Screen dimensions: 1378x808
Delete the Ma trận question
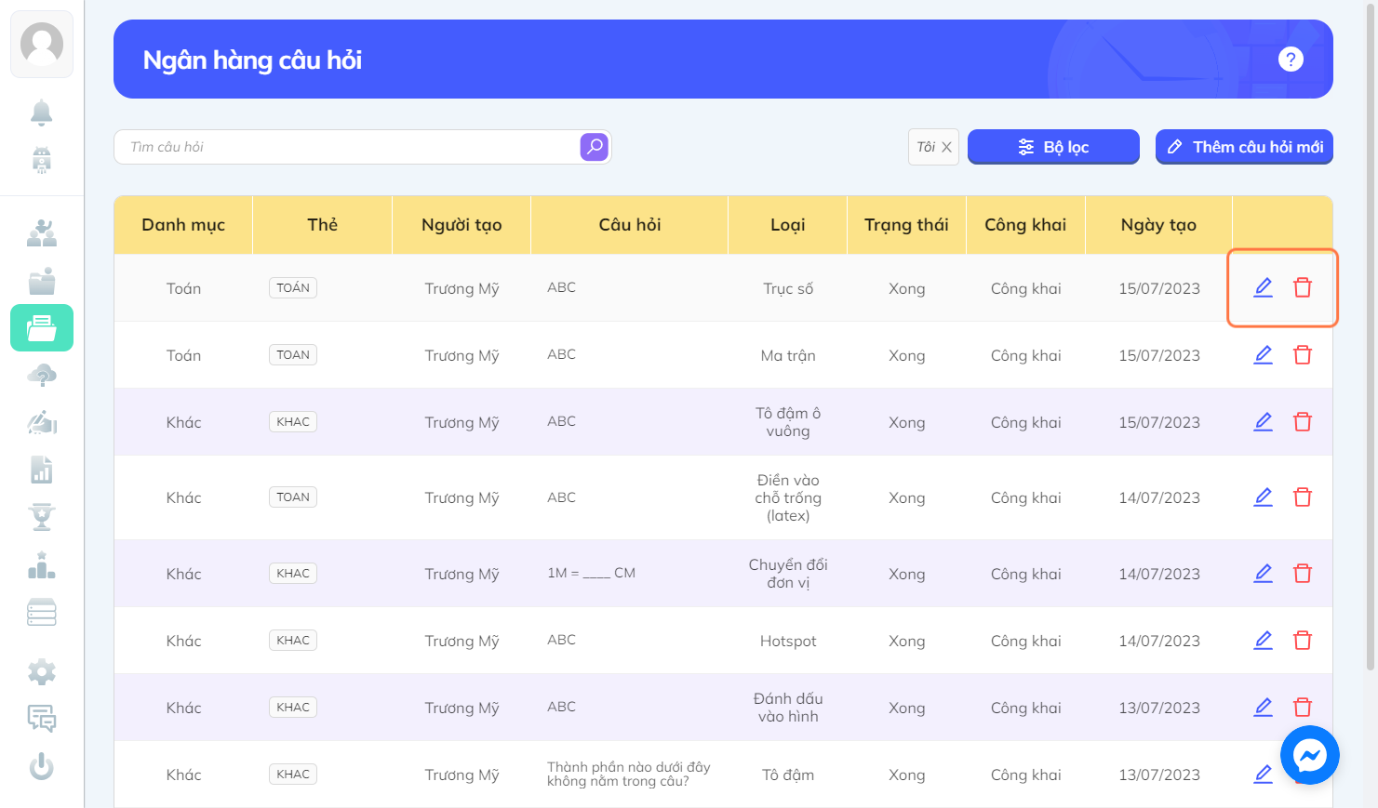pos(1303,355)
